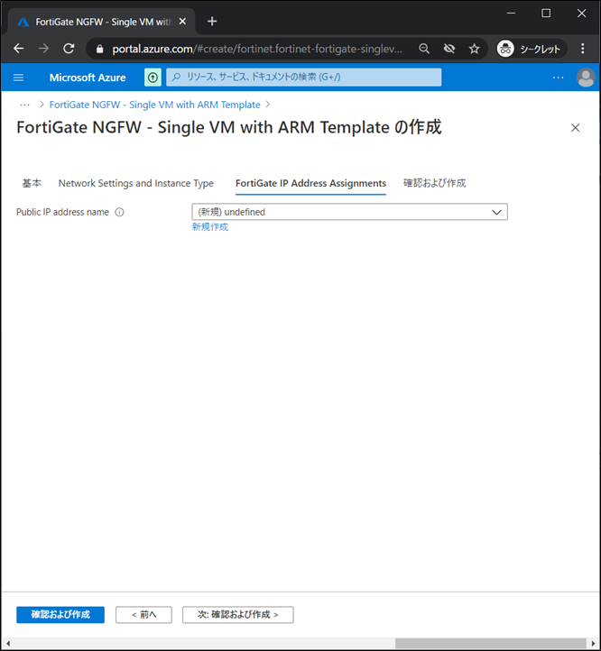Screen dimensions: 601x651
Task: Go back in browser history
Action: click(18, 49)
